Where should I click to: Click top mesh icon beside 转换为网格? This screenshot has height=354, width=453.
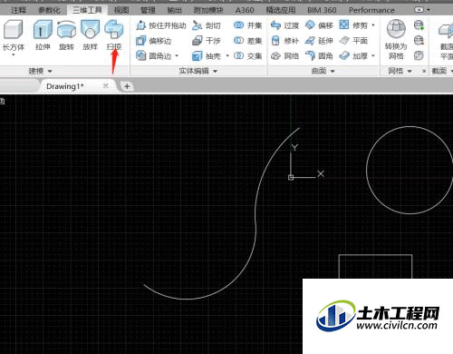pyautogui.click(x=419, y=25)
